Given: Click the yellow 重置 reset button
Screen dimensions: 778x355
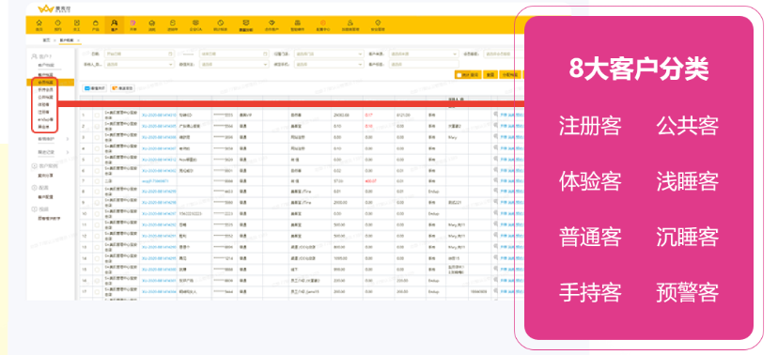Looking at the screenshot, I should click(490, 75).
